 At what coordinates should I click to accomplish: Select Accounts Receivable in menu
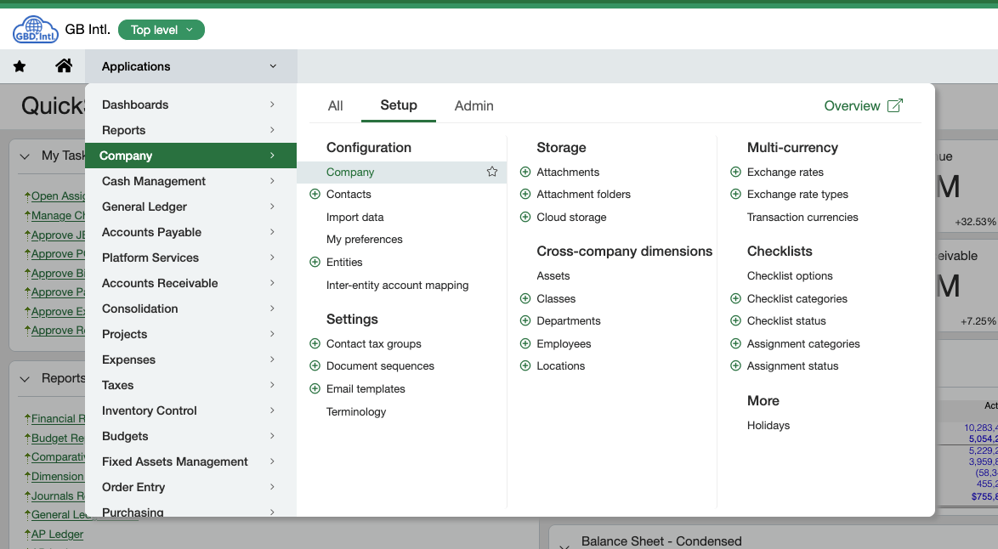191,283
